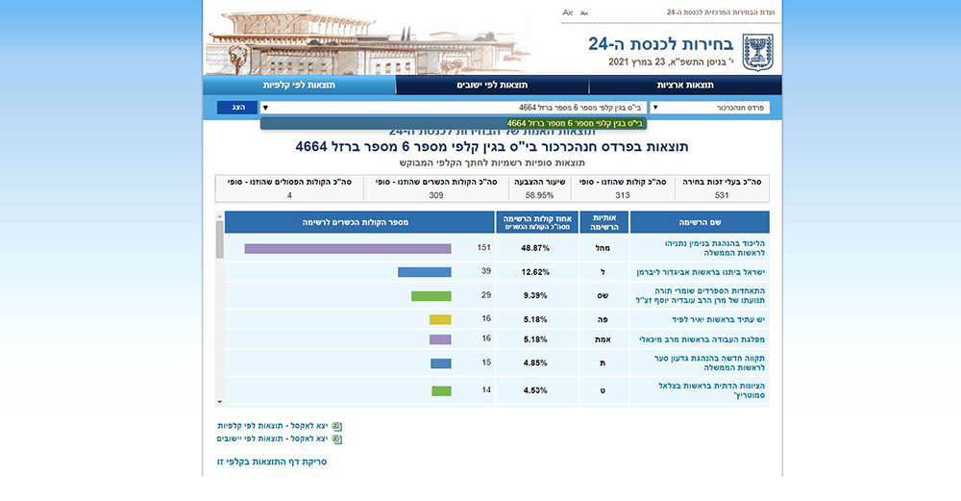Open the תוצאות ארציות tab
The image size is (961, 501).
click(685, 86)
